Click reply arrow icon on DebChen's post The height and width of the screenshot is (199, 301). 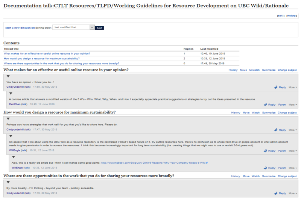(265, 105)
